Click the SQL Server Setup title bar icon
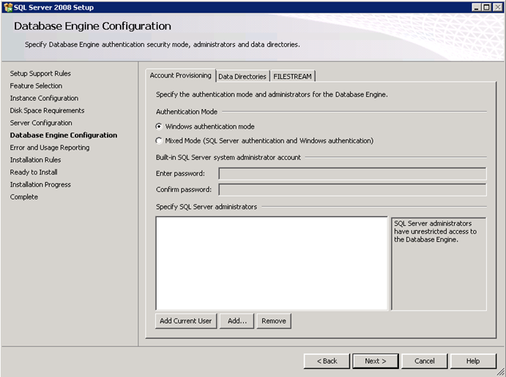The width and height of the screenshot is (506, 377). tap(8, 7)
